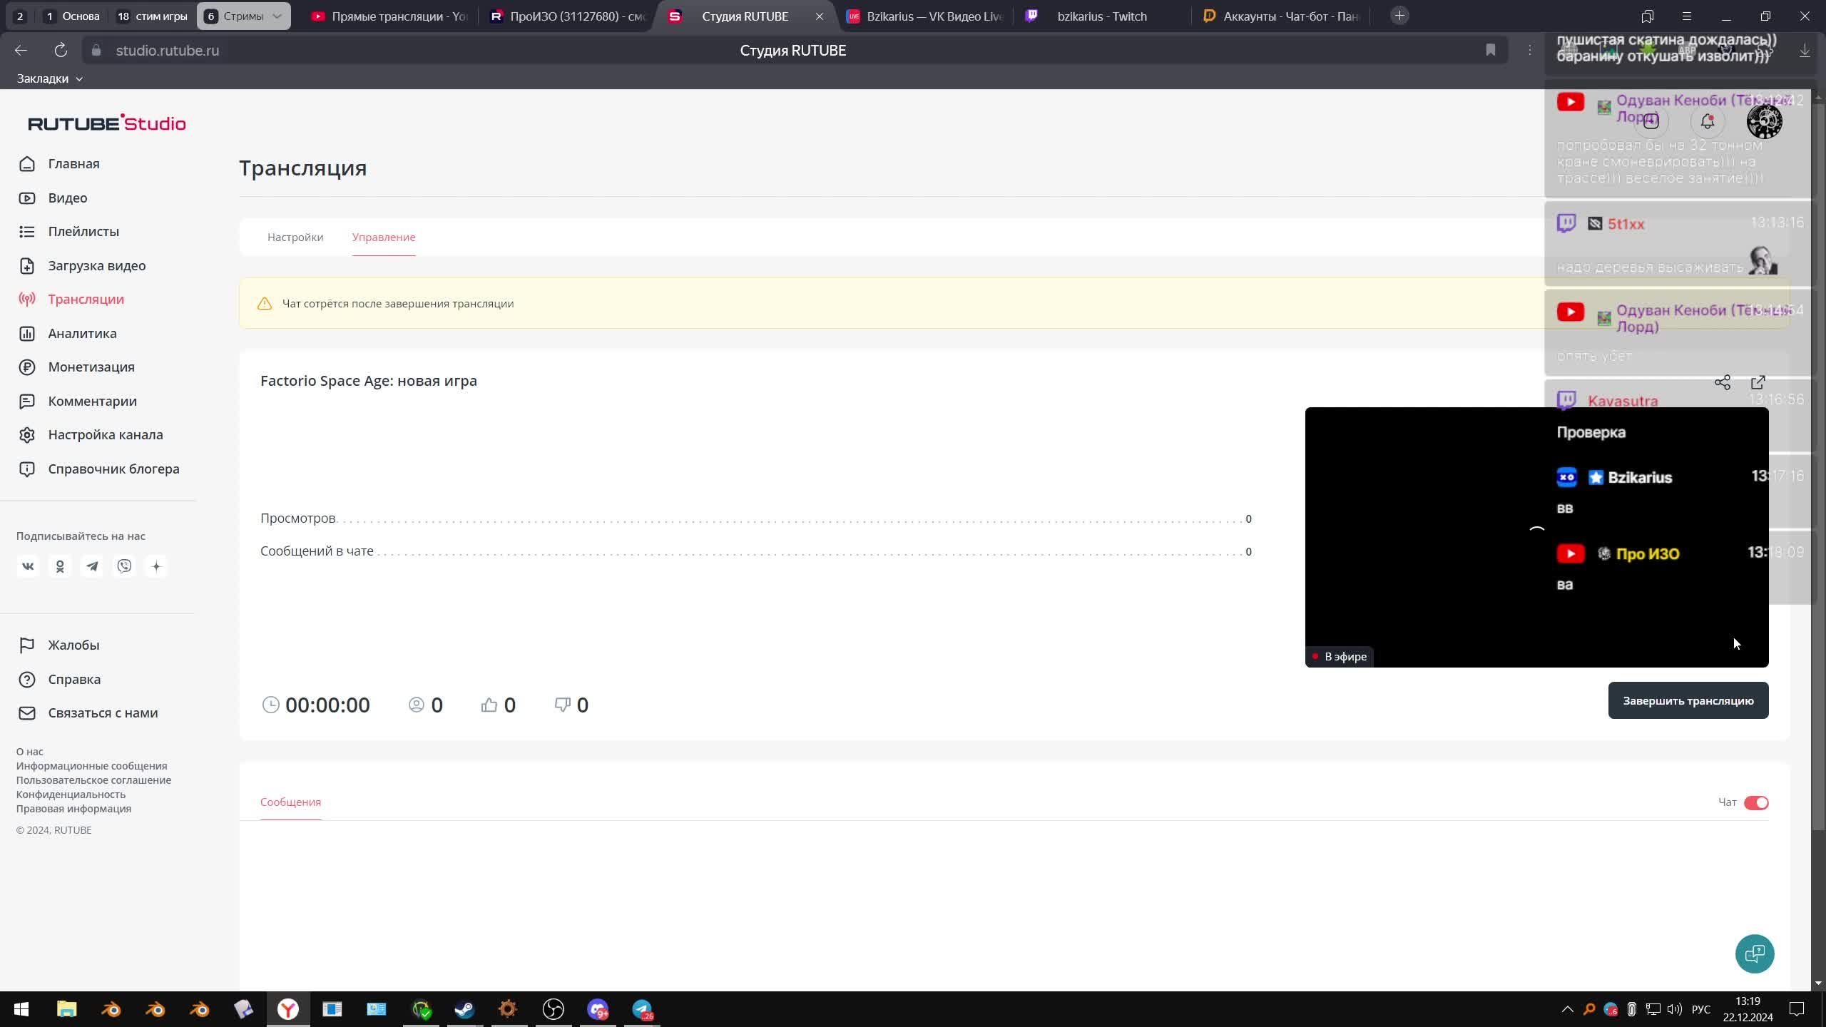
Task: Click the Odnoklassniki social icon
Action: pyautogui.click(x=60, y=566)
